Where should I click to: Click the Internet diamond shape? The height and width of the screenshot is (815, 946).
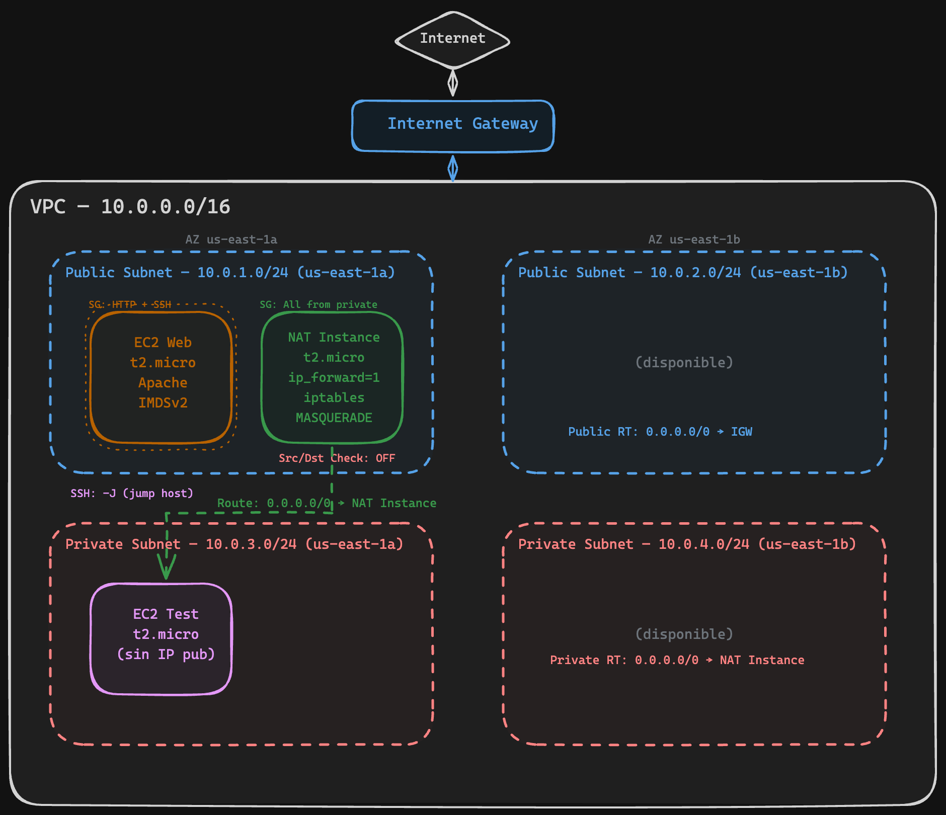click(x=452, y=39)
